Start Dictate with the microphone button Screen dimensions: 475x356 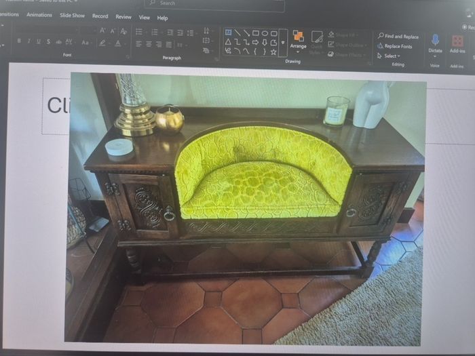pos(436,45)
